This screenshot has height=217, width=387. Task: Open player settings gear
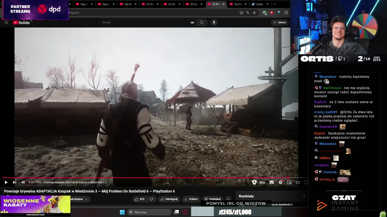tap(281, 182)
